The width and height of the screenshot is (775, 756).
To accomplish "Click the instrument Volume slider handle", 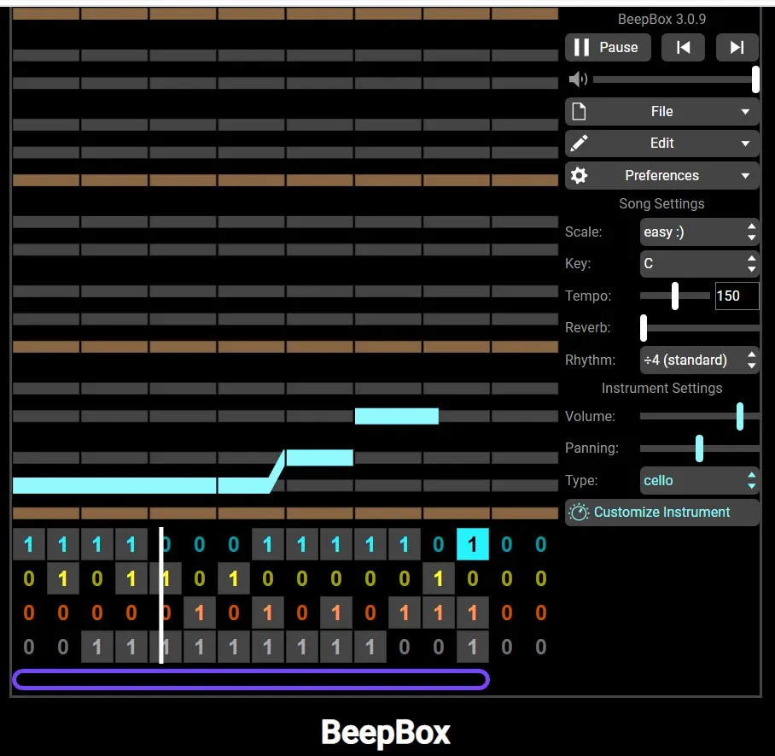I will [740, 417].
